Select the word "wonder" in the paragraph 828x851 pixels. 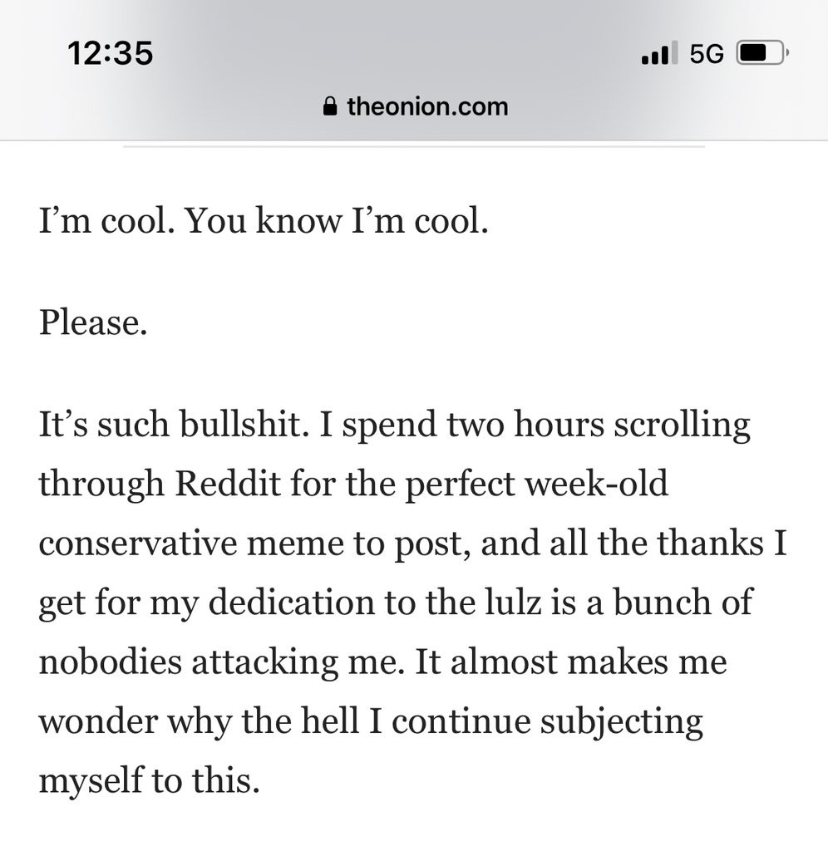97,721
